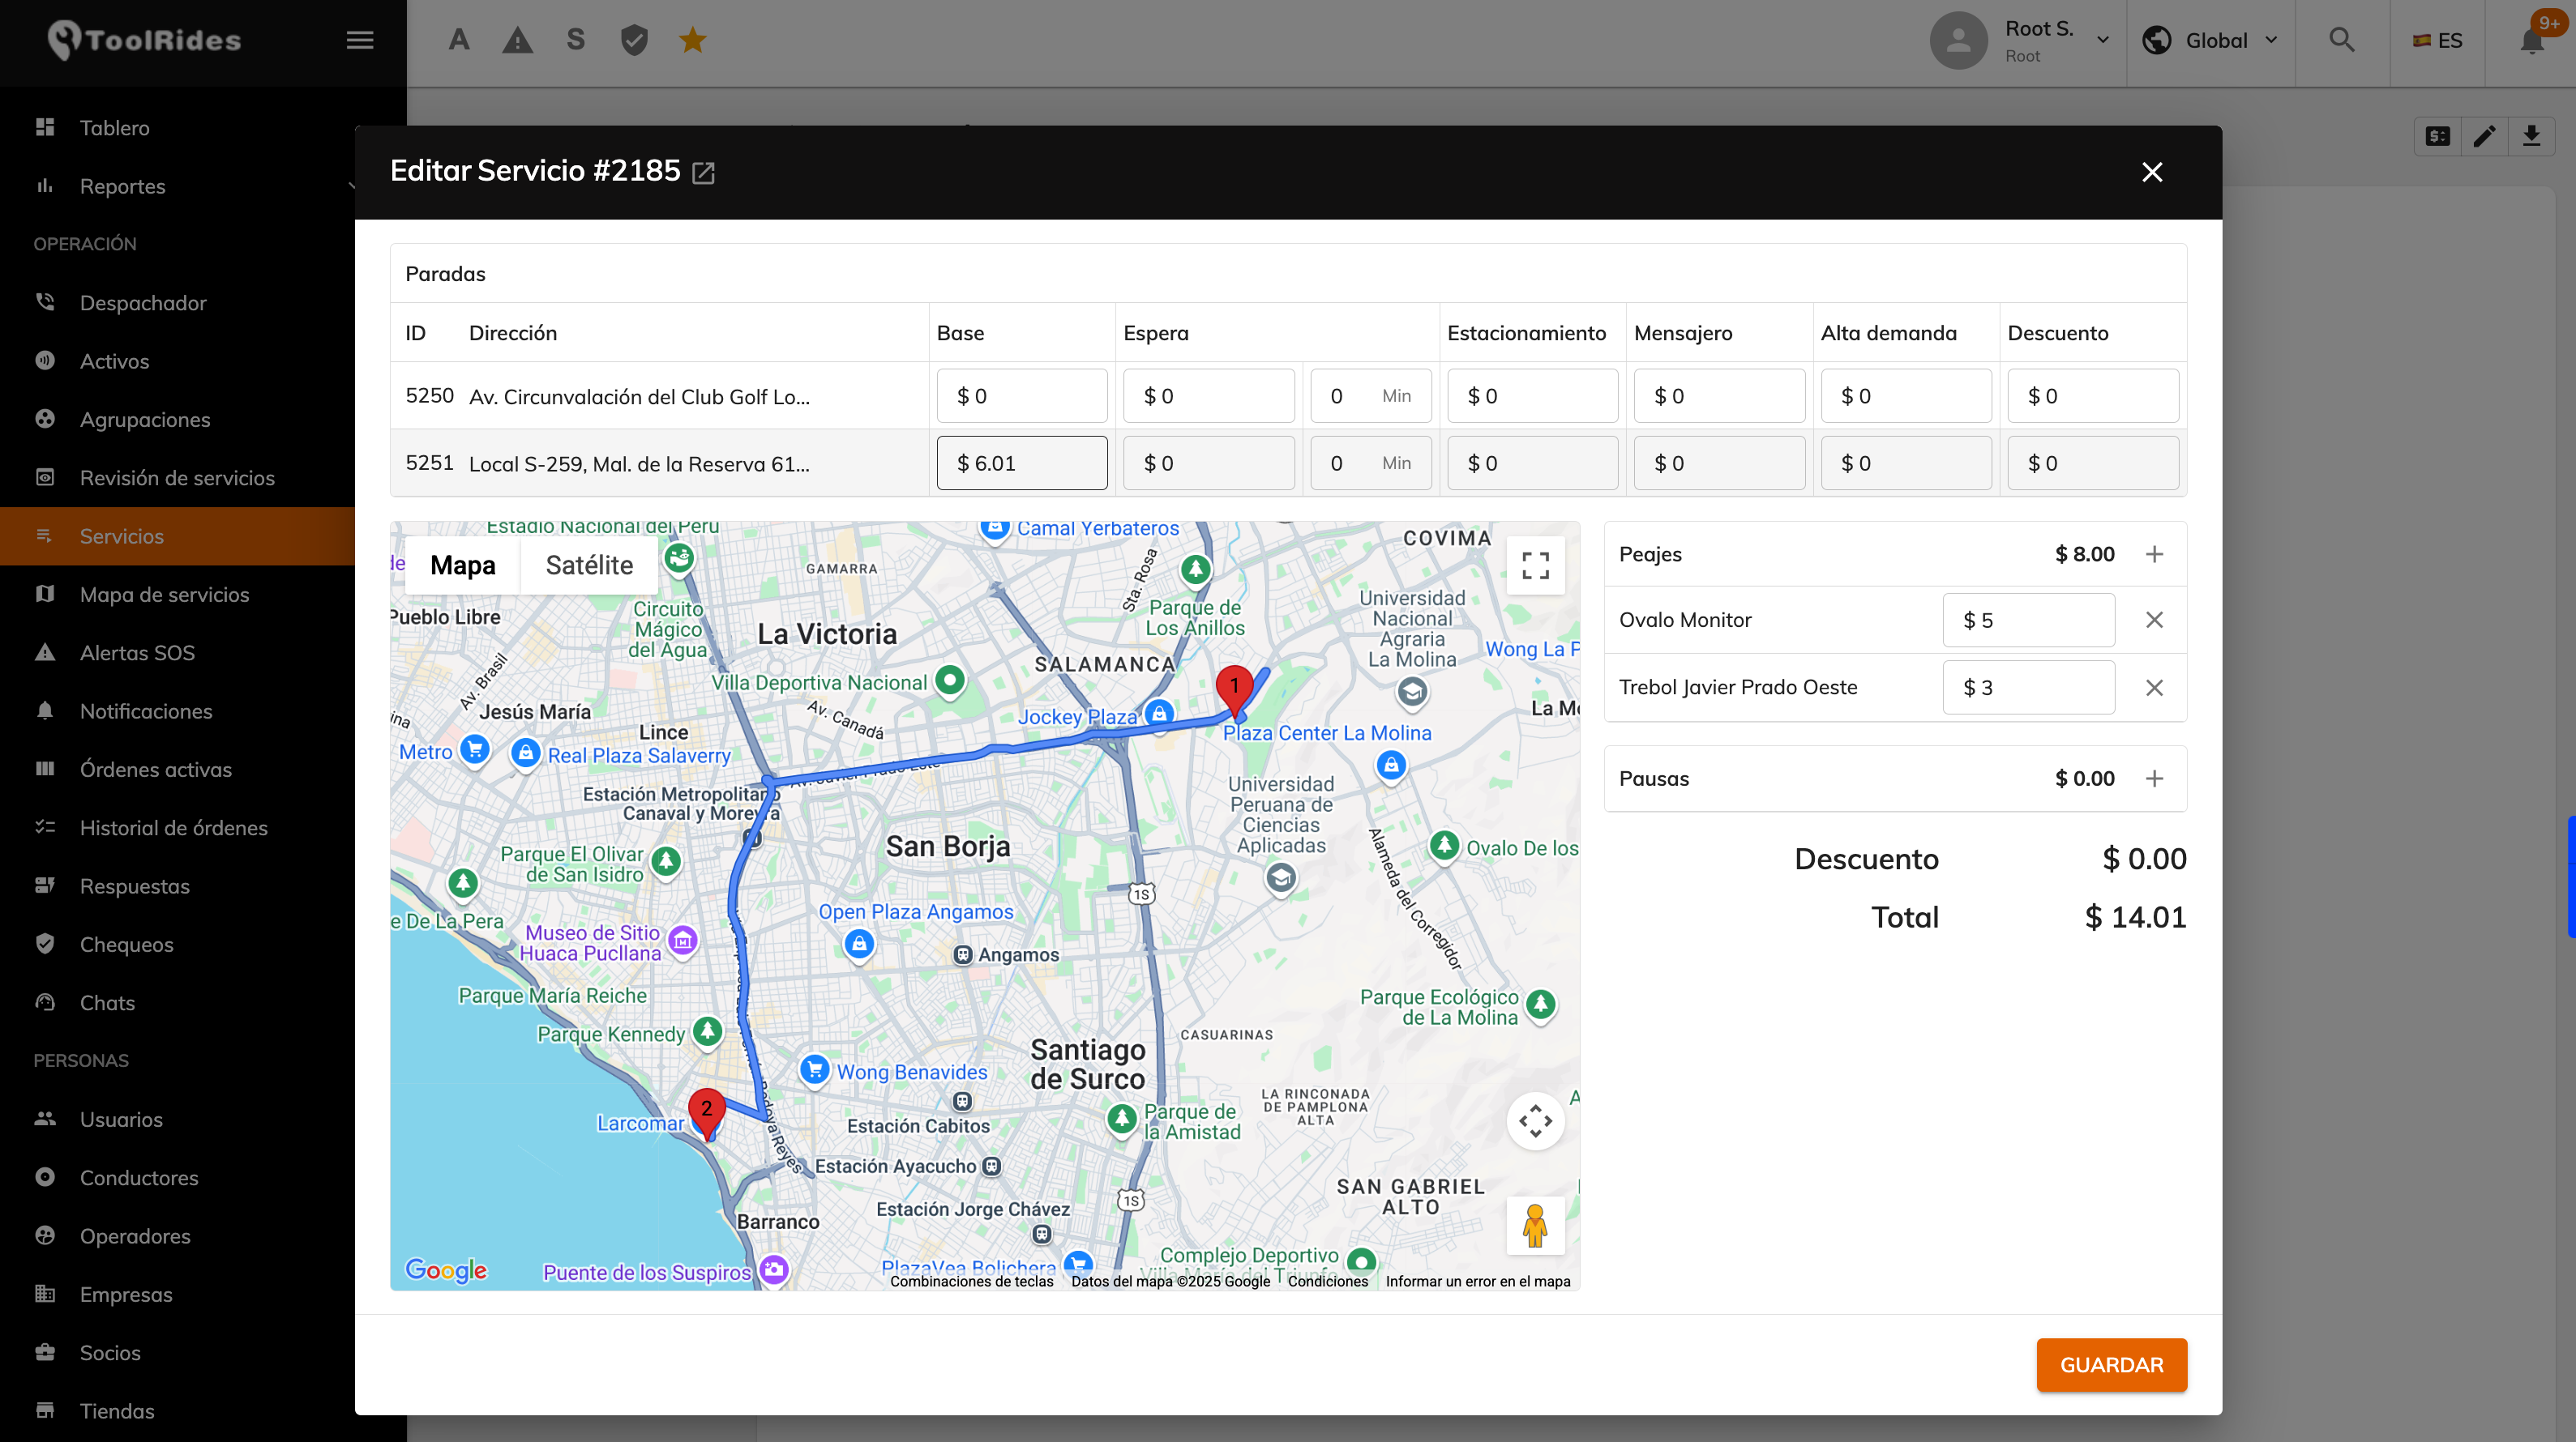Edit Trebol Javier Prado Oeste toll amount
The width and height of the screenshot is (2576, 1442).
click(x=2028, y=688)
